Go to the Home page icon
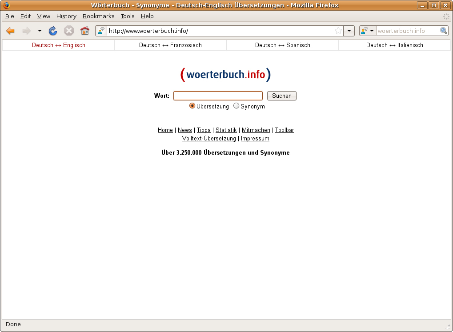 pos(85,31)
